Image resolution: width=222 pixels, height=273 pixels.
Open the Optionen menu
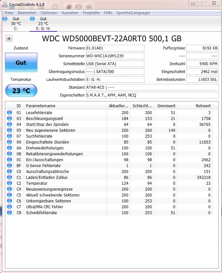[x=49, y=13]
